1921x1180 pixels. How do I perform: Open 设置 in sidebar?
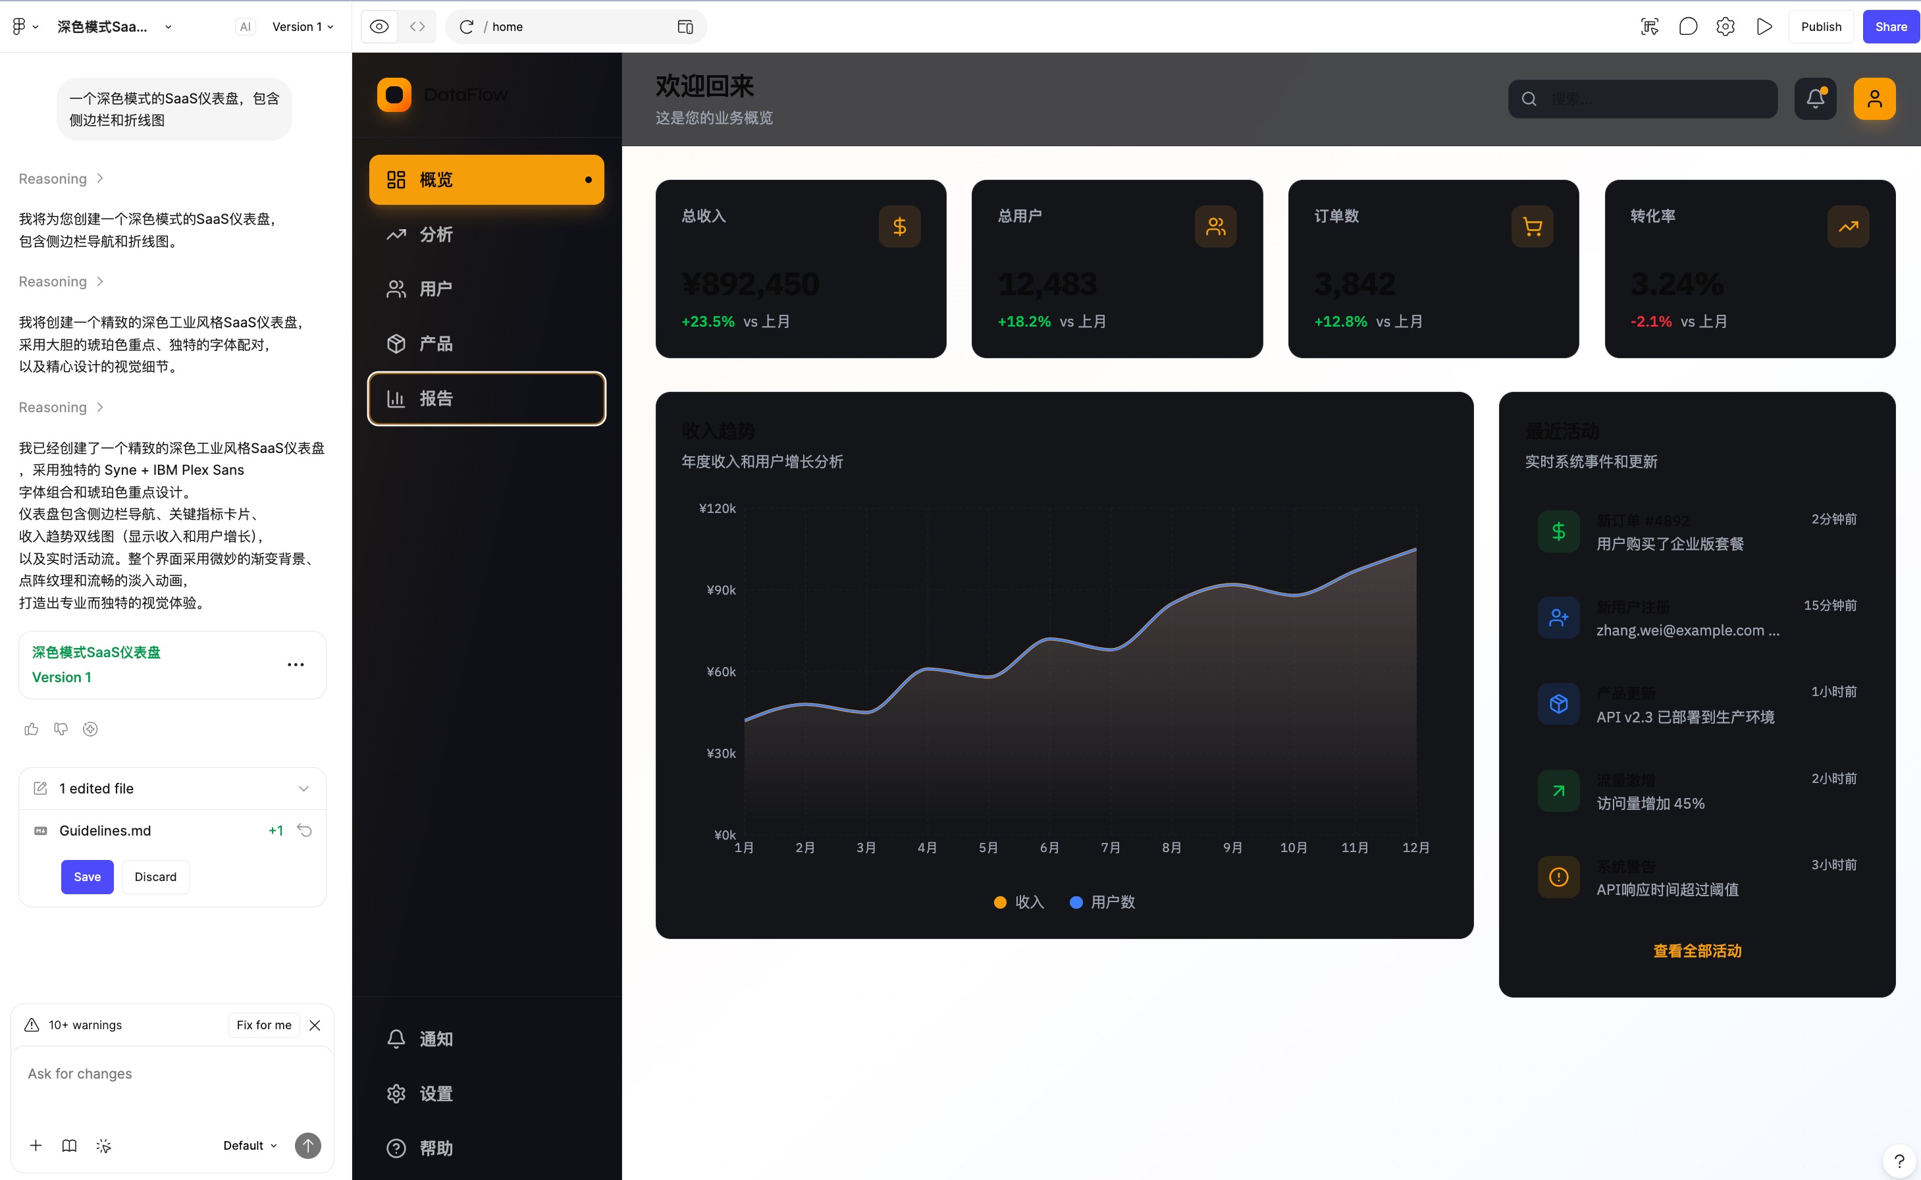pos(486,1093)
